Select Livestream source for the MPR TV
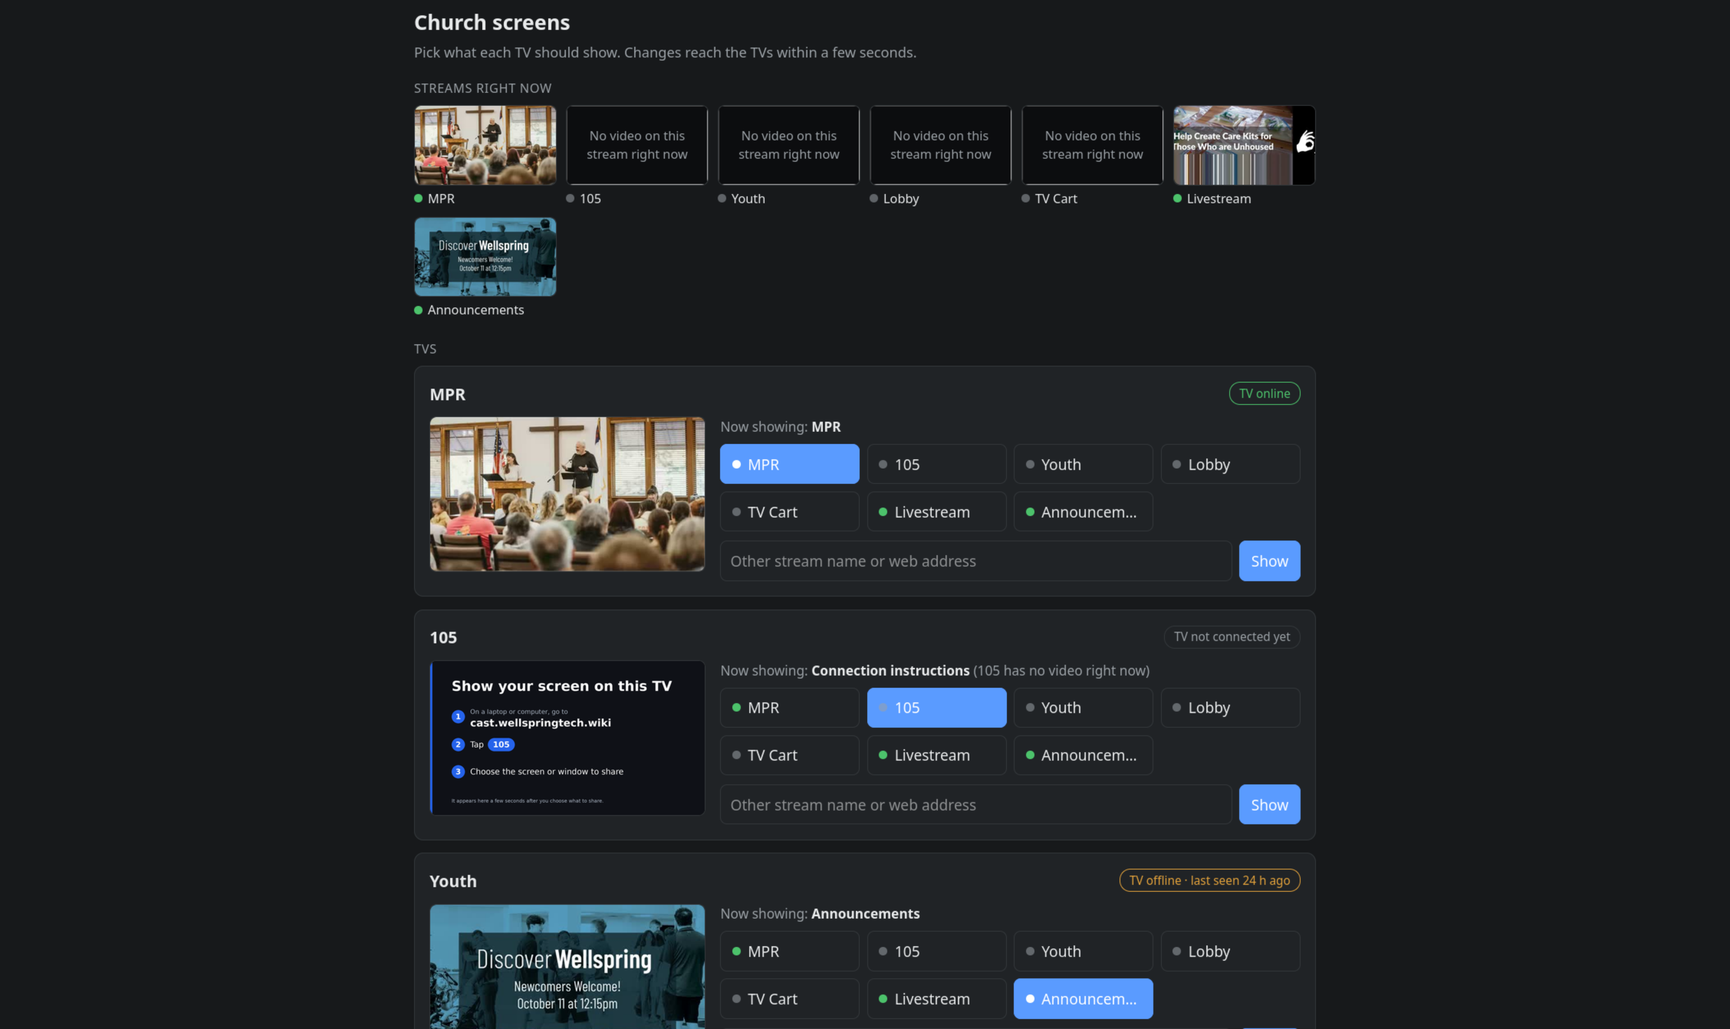This screenshot has height=1029, width=1730. click(936, 512)
